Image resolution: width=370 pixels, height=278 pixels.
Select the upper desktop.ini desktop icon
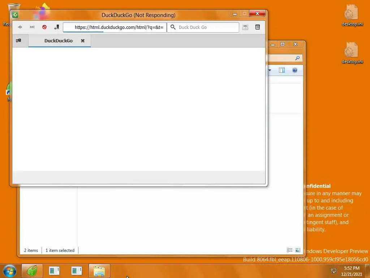(x=352, y=15)
